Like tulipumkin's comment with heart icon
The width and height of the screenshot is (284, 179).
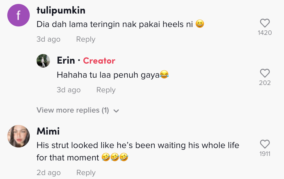(265, 23)
